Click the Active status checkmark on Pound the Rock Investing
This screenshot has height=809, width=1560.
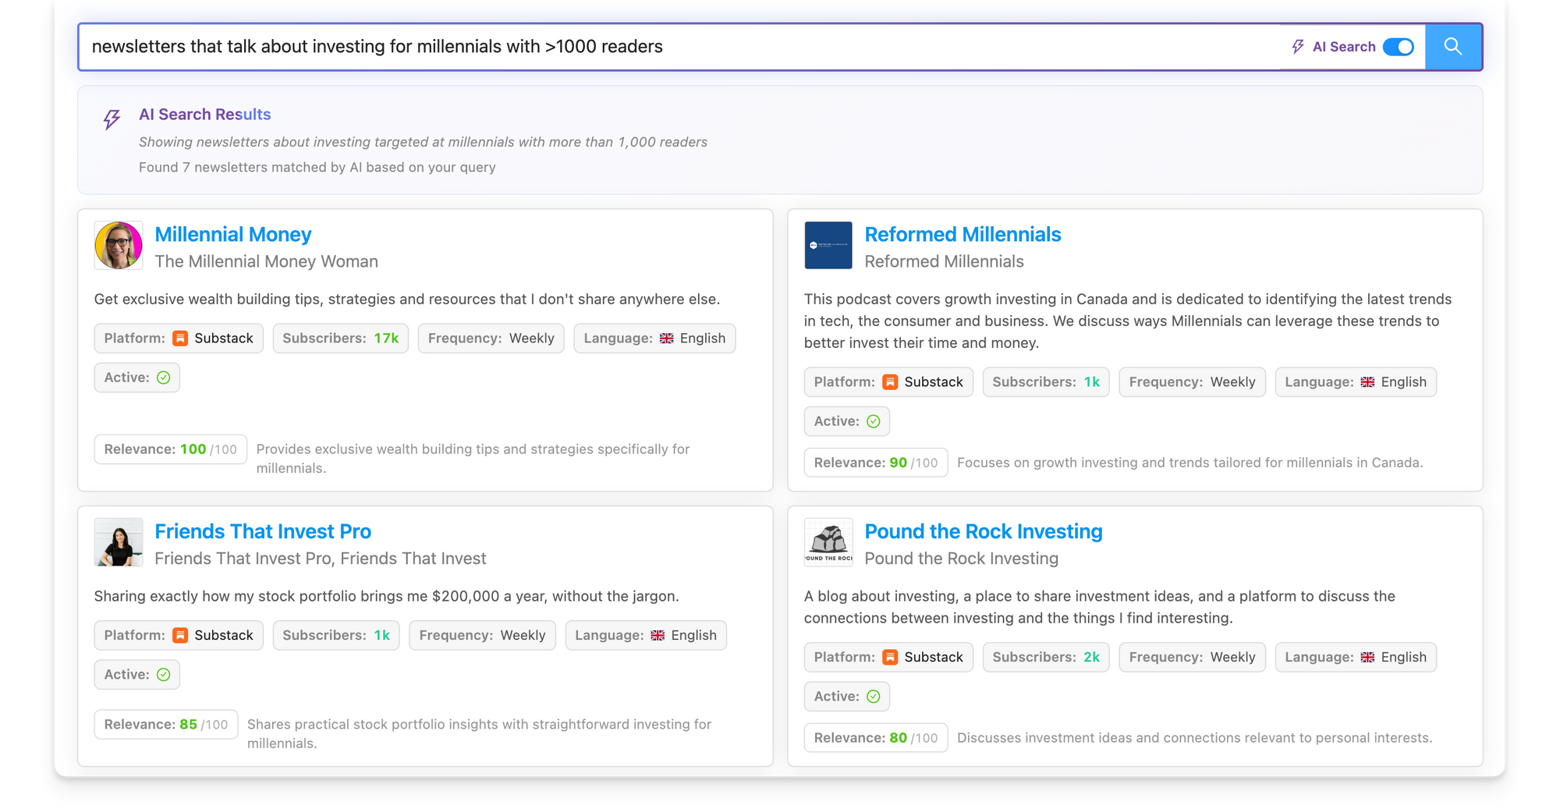point(873,696)
